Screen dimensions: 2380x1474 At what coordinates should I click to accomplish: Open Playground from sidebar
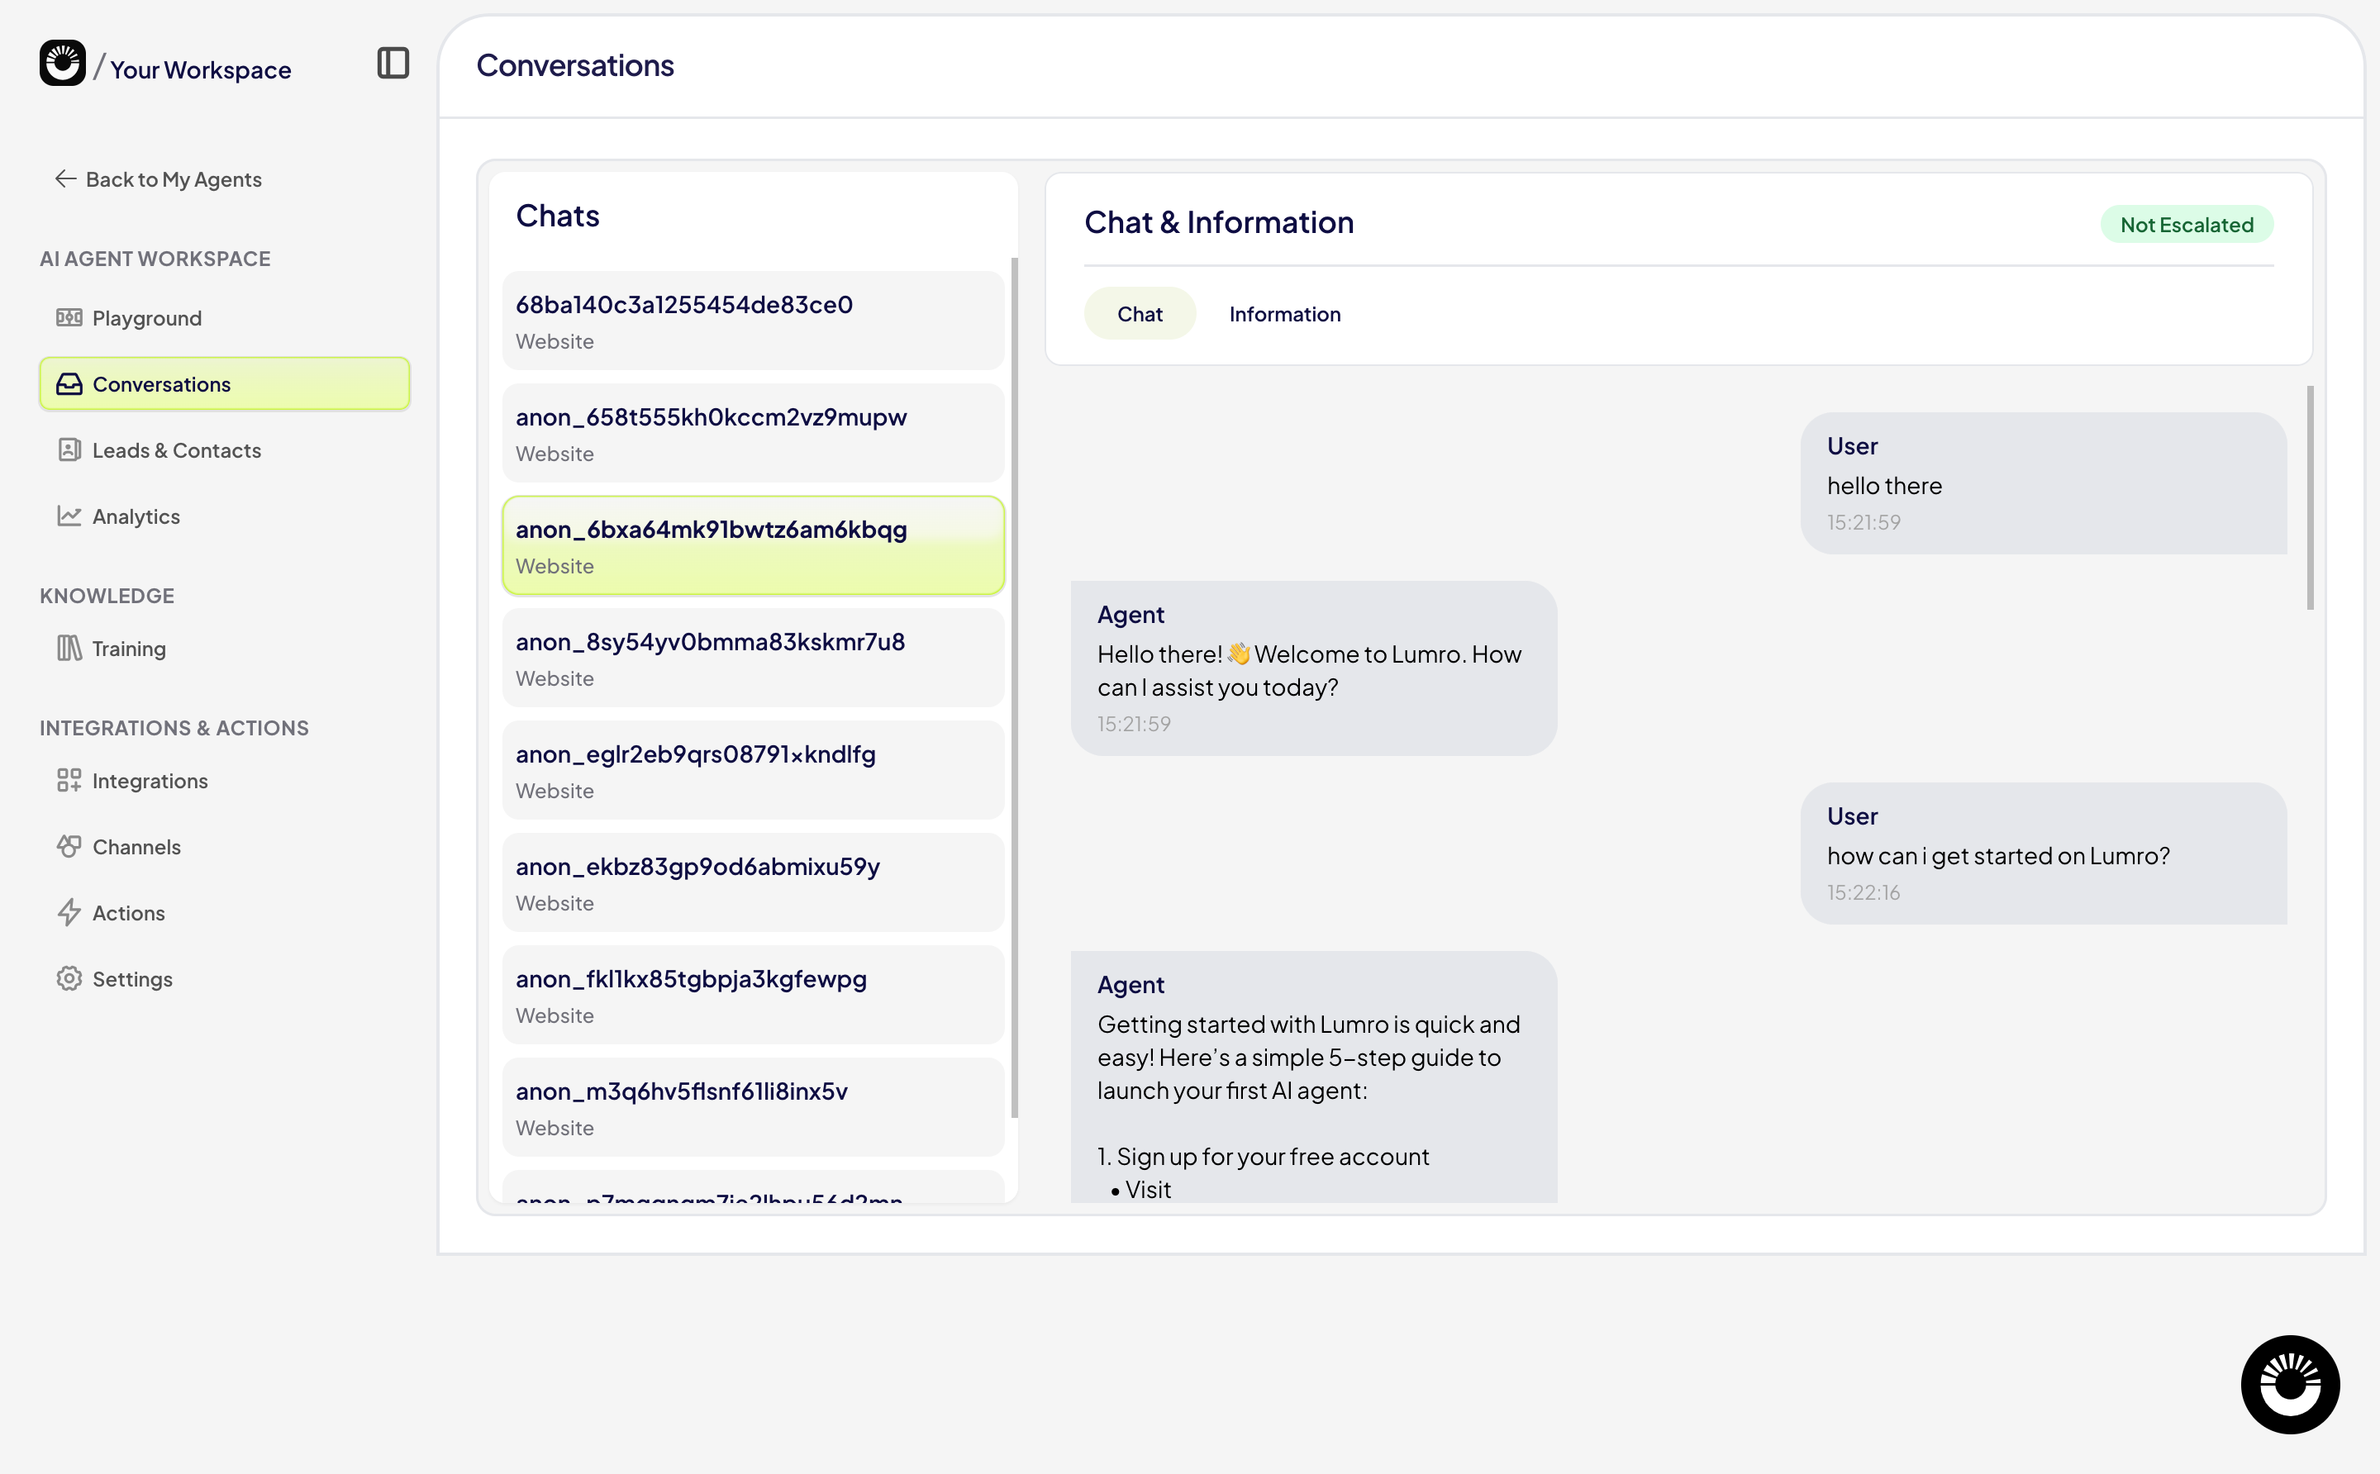[146, 318]
